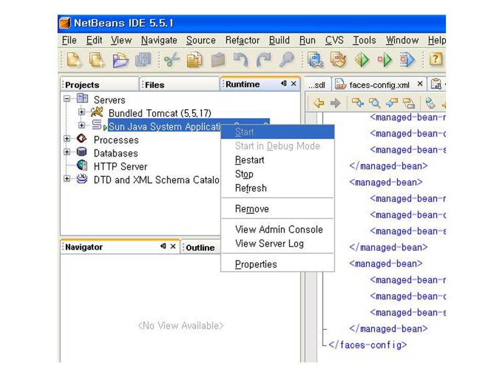Image resolution: width=503 pixels, height=377 pixels.
Task: Click the Sun Java System server icon
Action: tap(97, 125)
